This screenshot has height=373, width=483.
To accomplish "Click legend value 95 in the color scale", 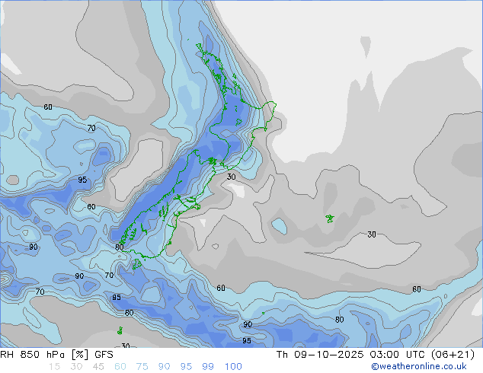I will (186, 367).
